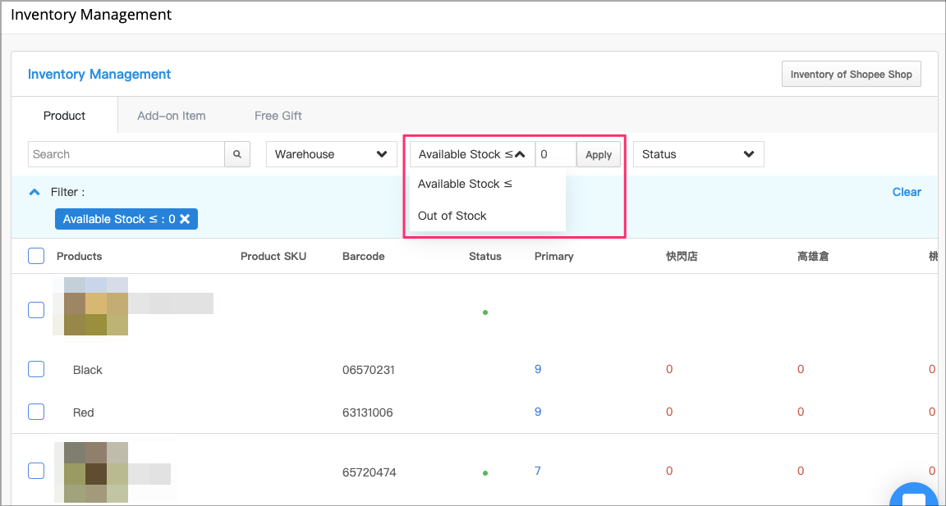This screenshot has width=946, height=506.
Task: Open the Warehouse dropdown
Action: tap(331, 154)
